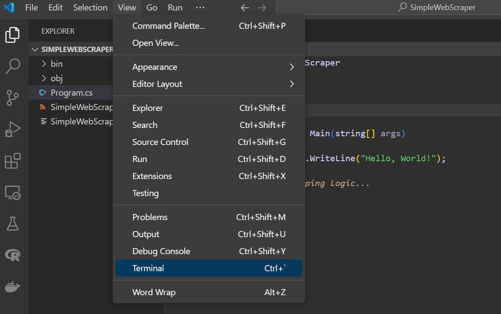501x314 pixels.
Task: Open the File menu
Action: [x=31, y=7]
